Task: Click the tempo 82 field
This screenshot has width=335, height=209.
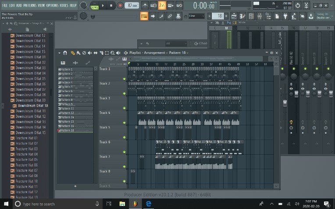Action: pos(132,6)
